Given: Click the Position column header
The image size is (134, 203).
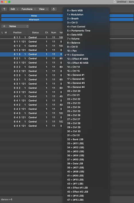Looking at the screenshot, I should [x=18, y=33].
